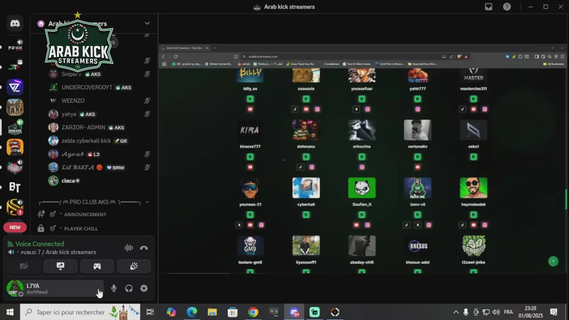Open the Arab kick streamers server menu chevron
Screen dimensions: 569x320
click(147, 24)
